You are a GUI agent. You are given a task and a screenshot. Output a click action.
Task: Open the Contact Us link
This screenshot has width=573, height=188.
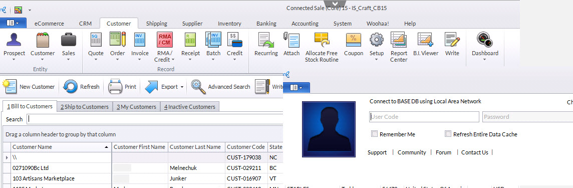click(475, 152)
